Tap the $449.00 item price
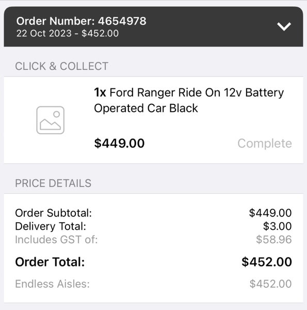307x310 pixels. tap(119, 143)
